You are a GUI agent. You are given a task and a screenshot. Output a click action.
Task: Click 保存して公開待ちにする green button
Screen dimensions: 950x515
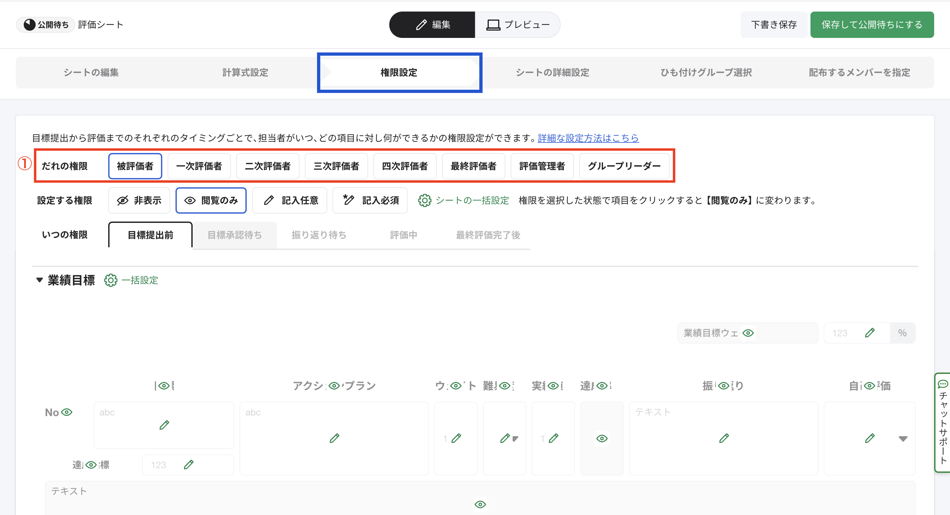click(x=872, y=24)
